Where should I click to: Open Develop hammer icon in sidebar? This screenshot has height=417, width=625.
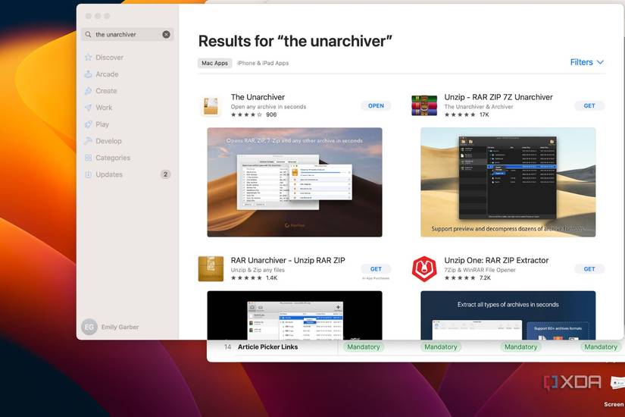pyautogui.click(x=89, y=141)
